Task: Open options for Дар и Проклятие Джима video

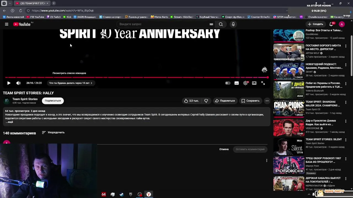Action: [346, 121]
